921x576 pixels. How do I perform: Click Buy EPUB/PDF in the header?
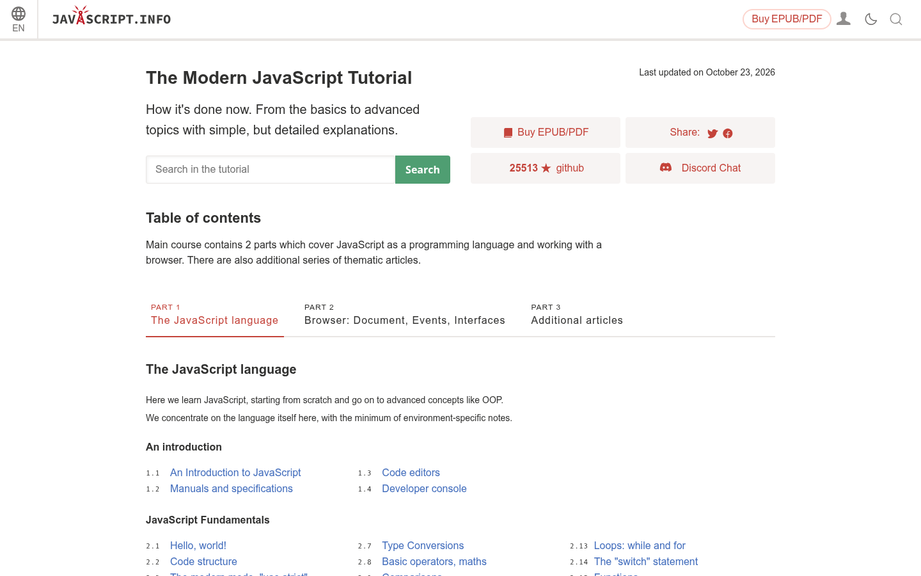[x=787, y=19]
